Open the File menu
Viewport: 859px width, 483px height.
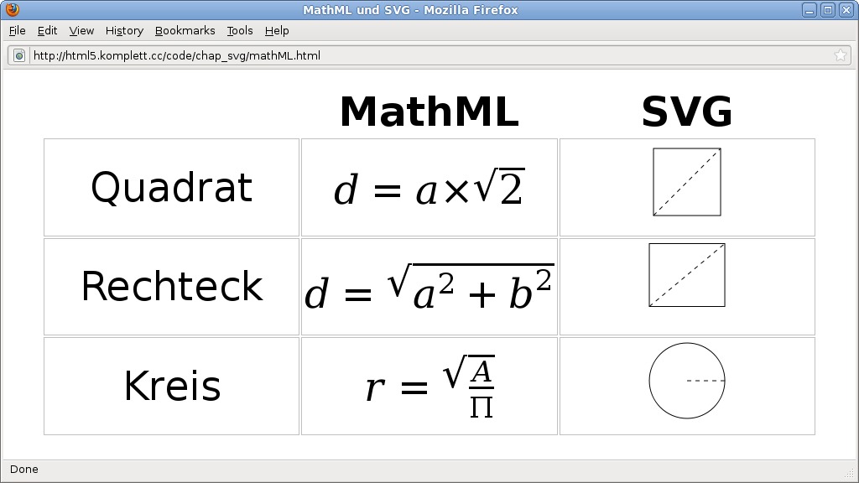[x=18, y=31]
